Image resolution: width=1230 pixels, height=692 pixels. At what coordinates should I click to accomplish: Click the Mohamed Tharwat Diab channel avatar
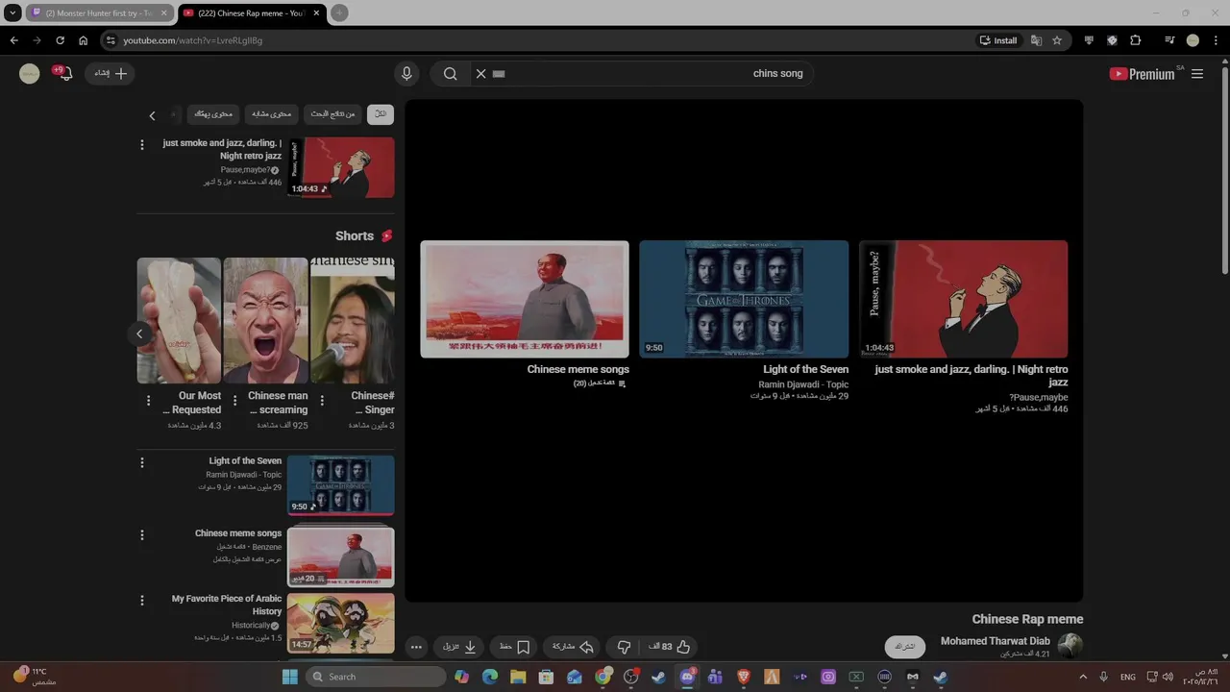[1070, 646]
